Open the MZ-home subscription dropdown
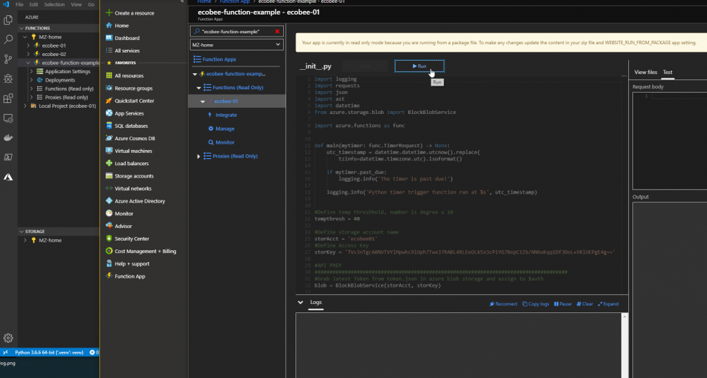The height and width of the screenshot is (378, 707). 237,45
